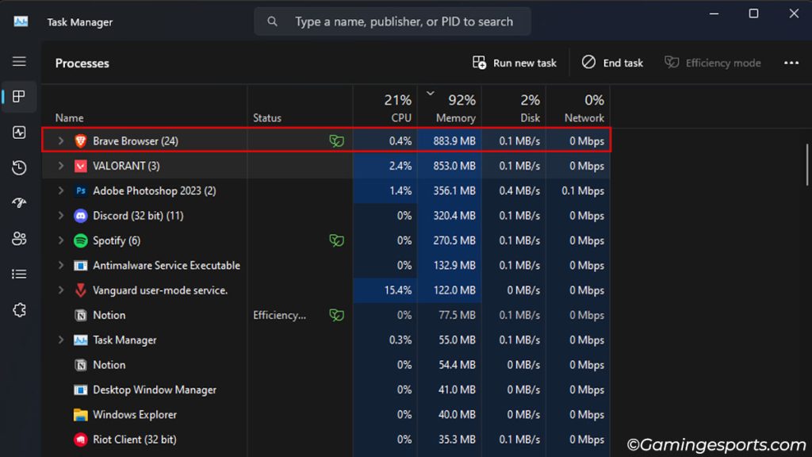Click the Discord app icon
The image size is (812, 457).
(x=80, y=216)
